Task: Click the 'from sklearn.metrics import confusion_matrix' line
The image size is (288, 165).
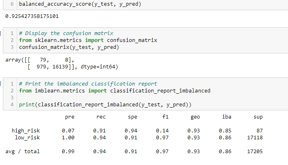Action: [88, 40]
